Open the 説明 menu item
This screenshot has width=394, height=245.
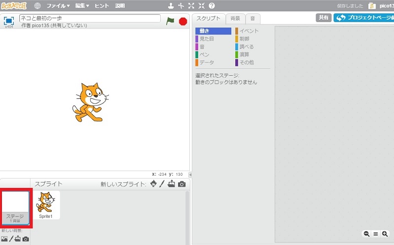point(120,5)
